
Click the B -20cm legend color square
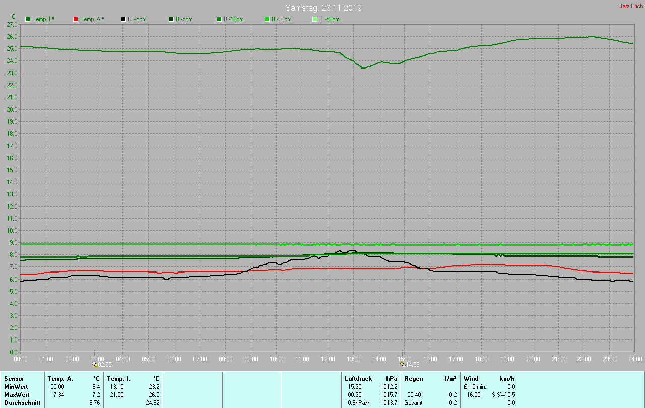click(267, 19)
